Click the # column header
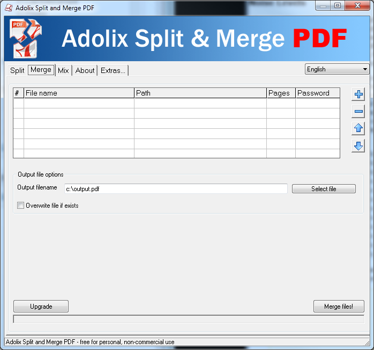 [18, 93]
